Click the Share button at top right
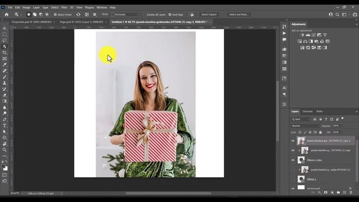Viewport: 359px width, 202px height. pos(355,15)
